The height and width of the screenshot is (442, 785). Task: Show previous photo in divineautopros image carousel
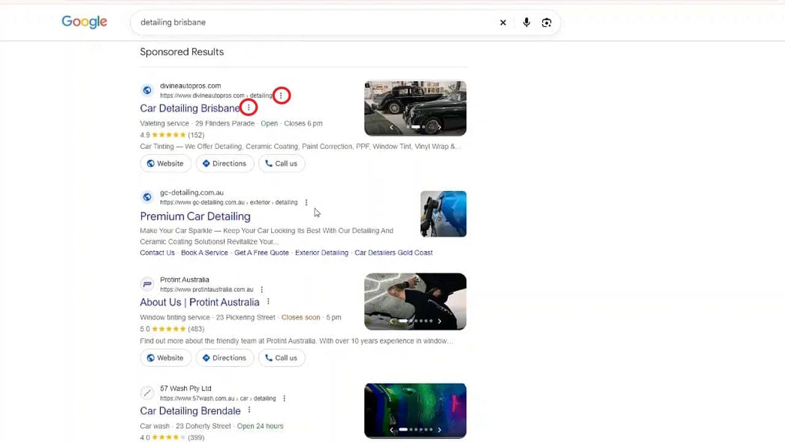[391, 128]
